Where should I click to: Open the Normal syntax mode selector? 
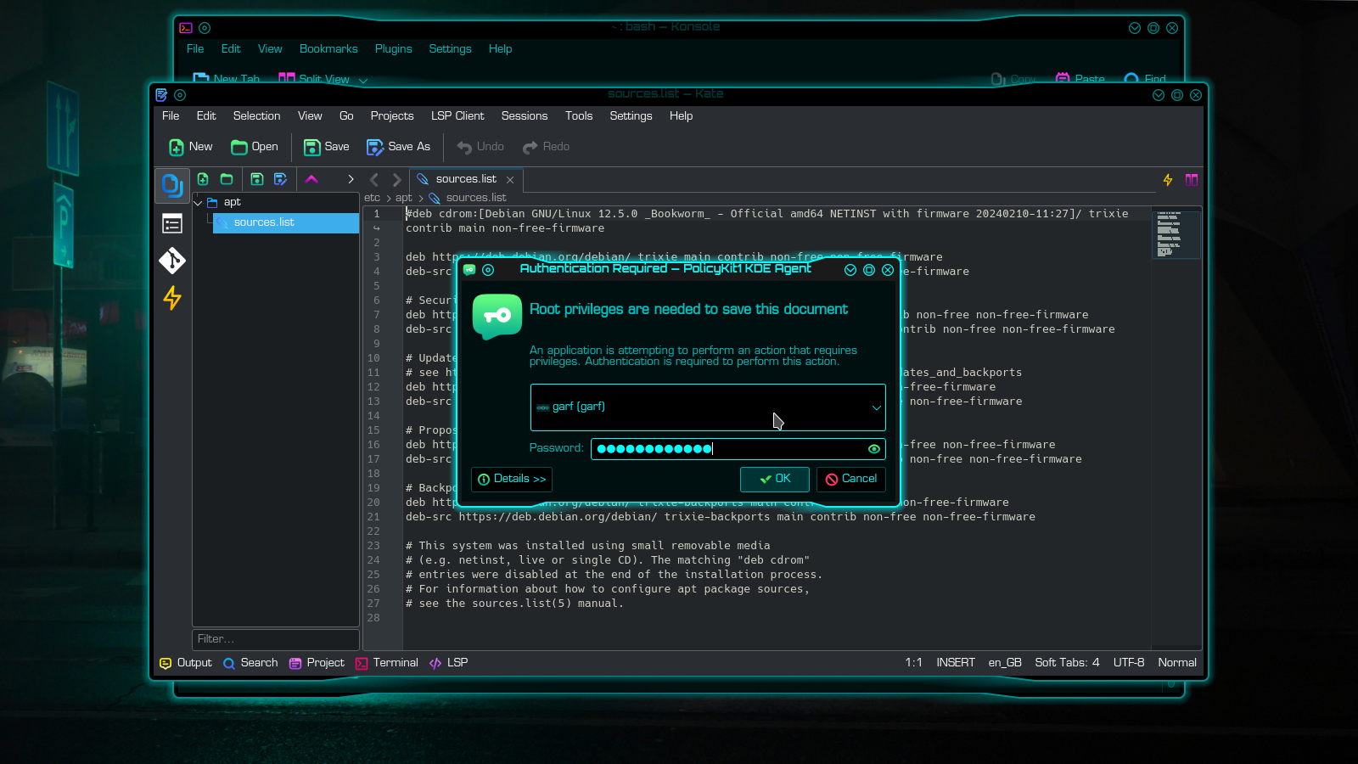pos(1177,663)
